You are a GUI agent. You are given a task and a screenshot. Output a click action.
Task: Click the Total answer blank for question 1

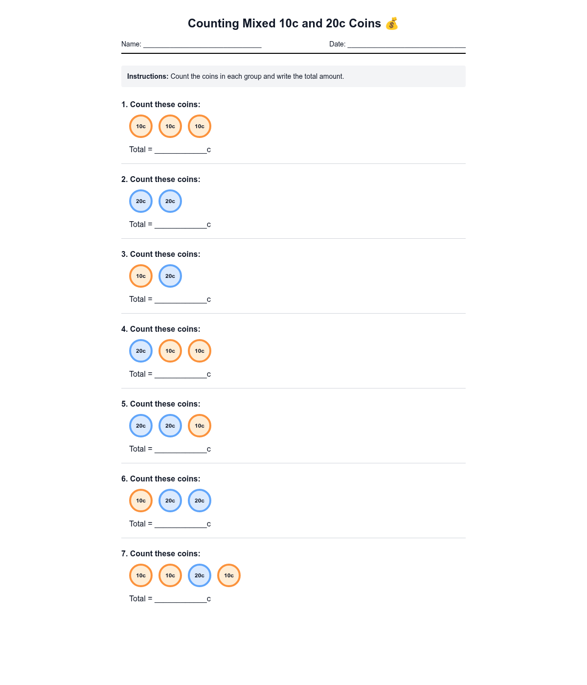[x=181, y=149]
